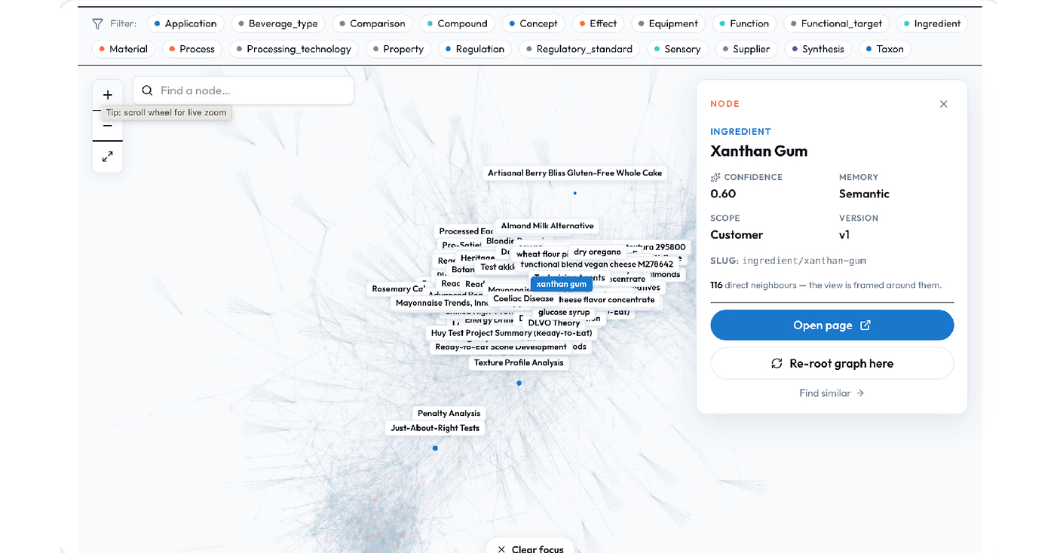Image resolution: width=1057 pixels, height=553 pixels.
Task: Click the filter funnel icon
Action: pyautogui.click(x=97, y=24)
